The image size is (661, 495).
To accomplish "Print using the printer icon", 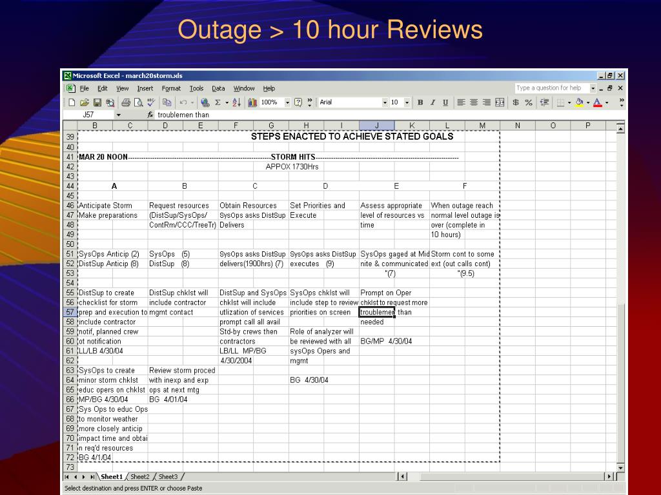I will click(x=126, y=102).
